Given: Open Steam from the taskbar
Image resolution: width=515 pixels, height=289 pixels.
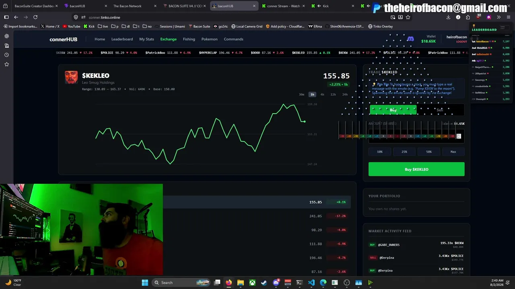Looking at the screenshot, I should click(264, 283).
